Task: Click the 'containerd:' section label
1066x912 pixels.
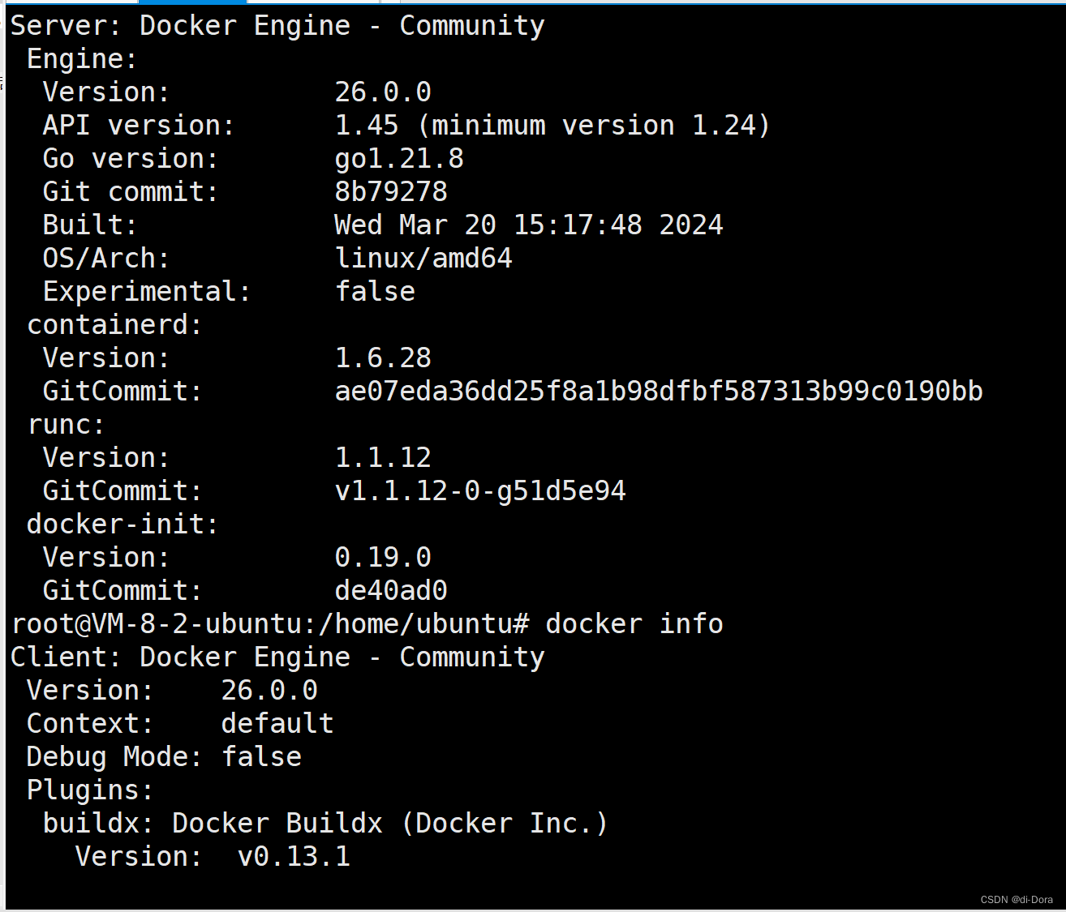Action: [x=114, y=325]
